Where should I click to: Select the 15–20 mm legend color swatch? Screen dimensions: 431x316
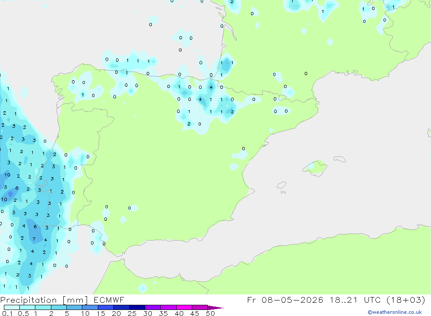pyautogui.click(x=106, y=307)
